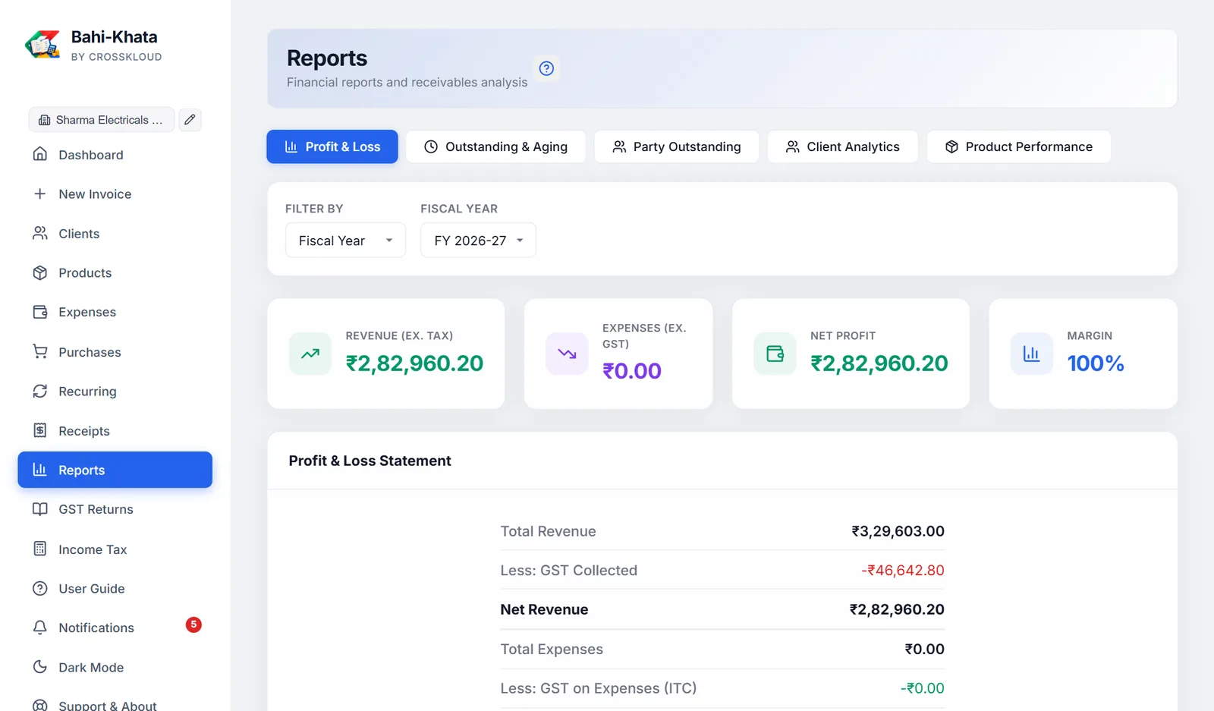Open the Filter By Fiscal Year dropdown
1214x711 pixels.
point(345,241)
